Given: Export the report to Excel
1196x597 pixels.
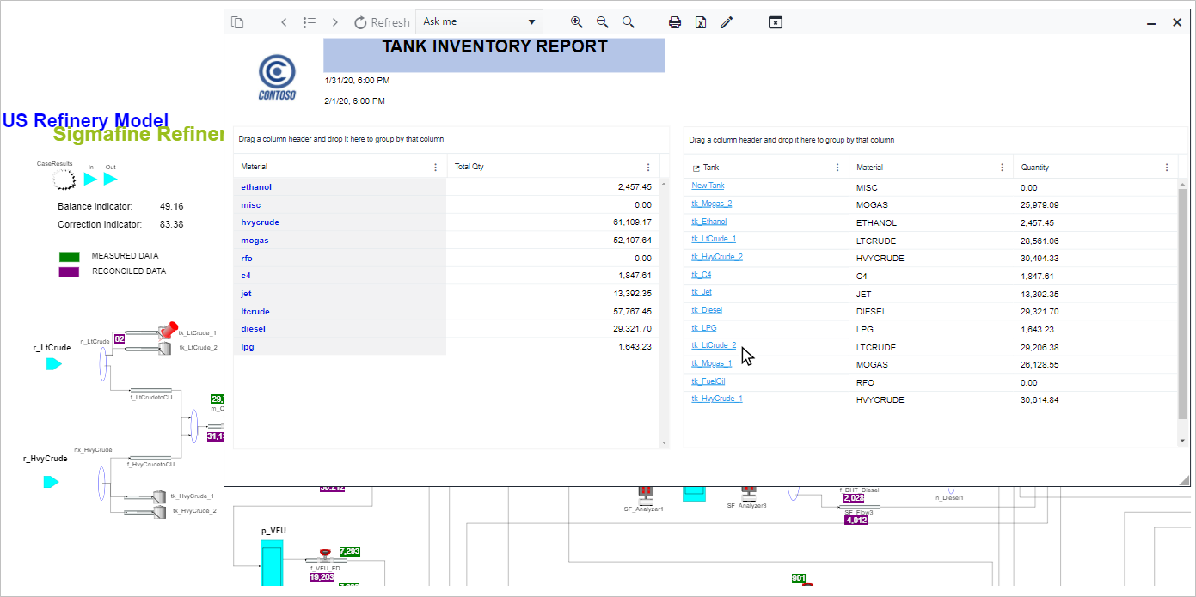Looking at the screenshot, I should click(x=701, y=22).
